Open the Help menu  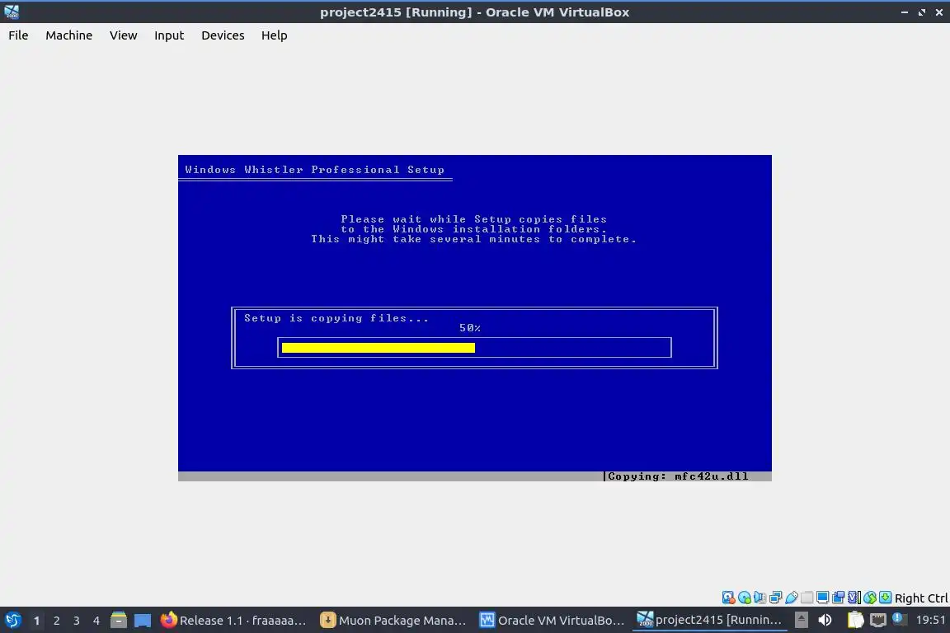(x=274, y=35)
